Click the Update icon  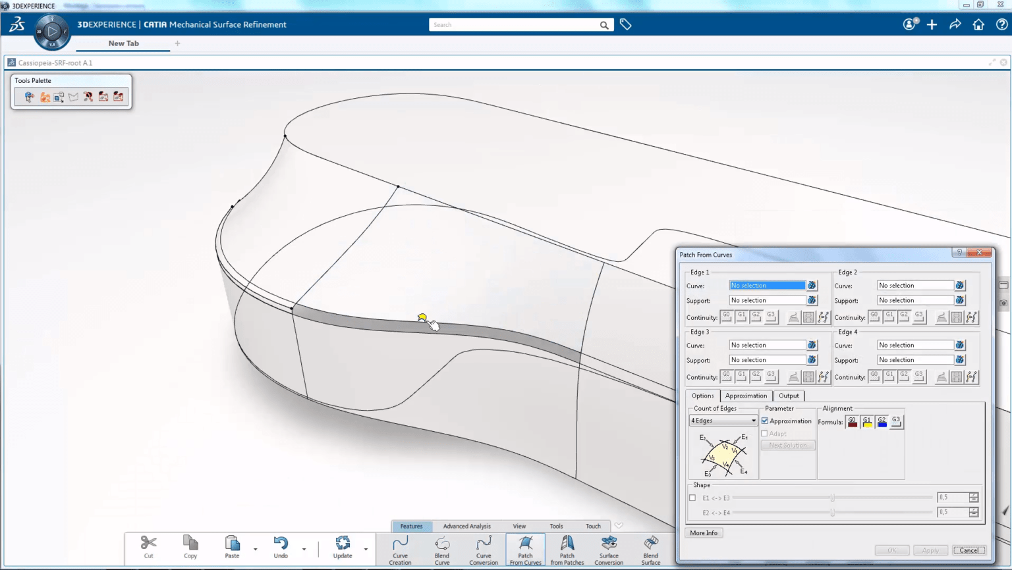[343, 543]
